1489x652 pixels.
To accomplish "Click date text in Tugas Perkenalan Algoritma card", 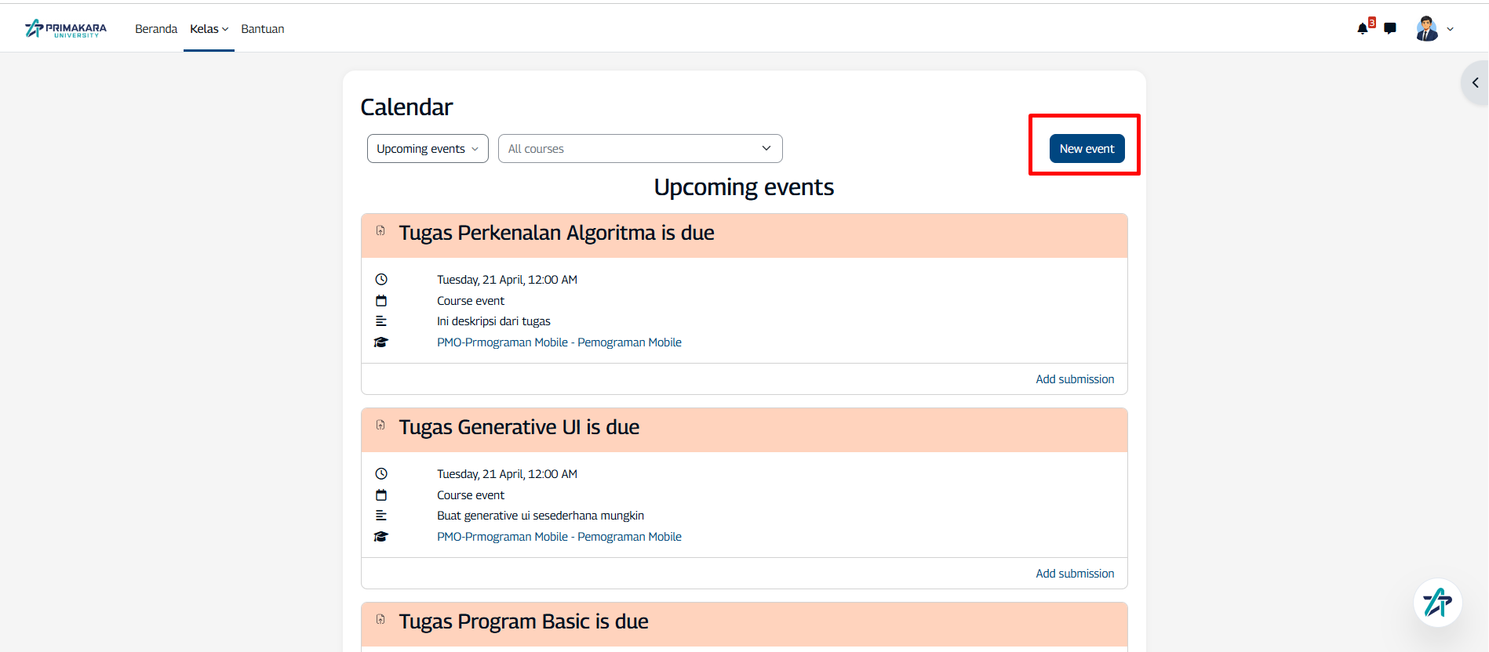I will (507, 280).
